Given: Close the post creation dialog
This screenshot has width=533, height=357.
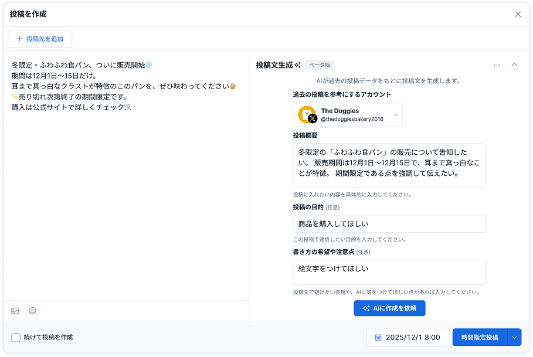Looking at the screenshot, I should click(x=518, y=14).
